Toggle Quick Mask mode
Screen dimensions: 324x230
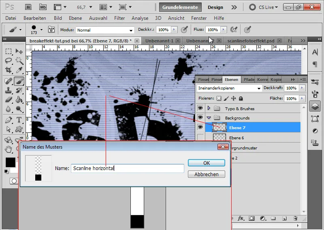click(14, 181)
